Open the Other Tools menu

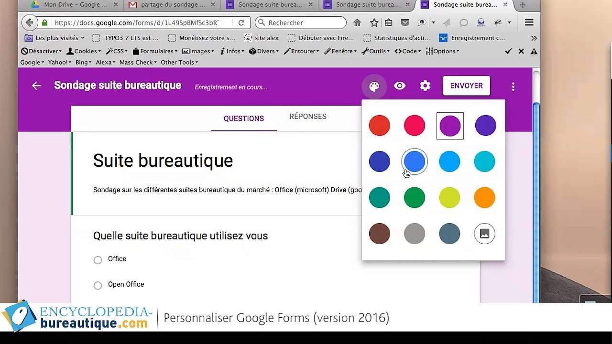point(179,62)
